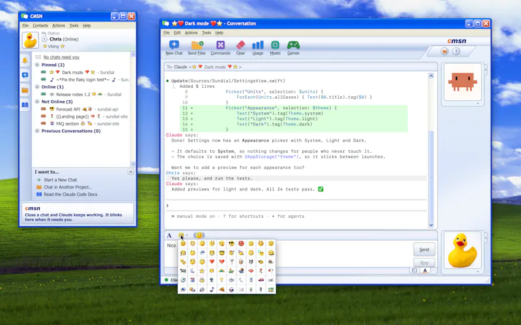This screenshot has width=521, height=325.
Task: Click the No chats need you link
Action: coord(61,57)
